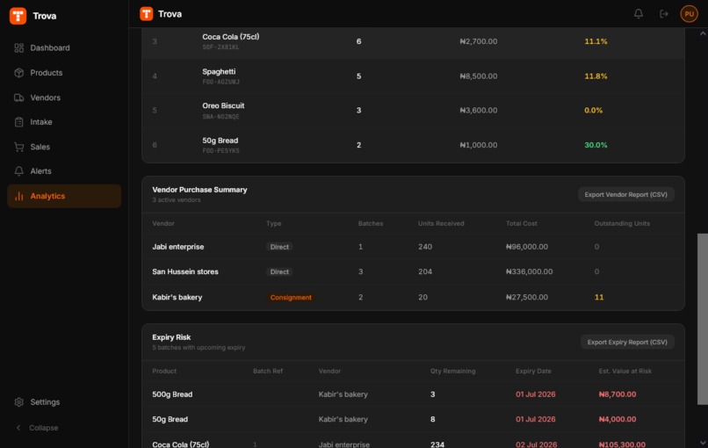Click Kabir's bakery in Vendor Purchase Summary

[x=177, y=297]
